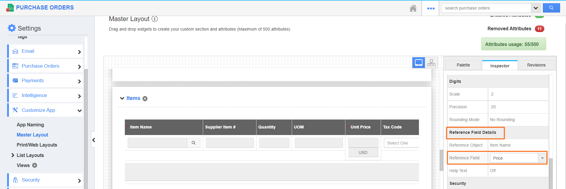
Task: Expand the List Layouts tree item
Action: point(13,155)
